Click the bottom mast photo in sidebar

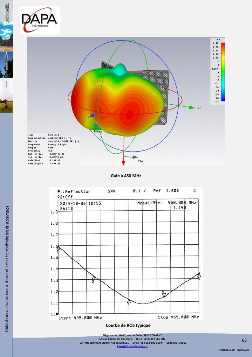tap(6, 95)
